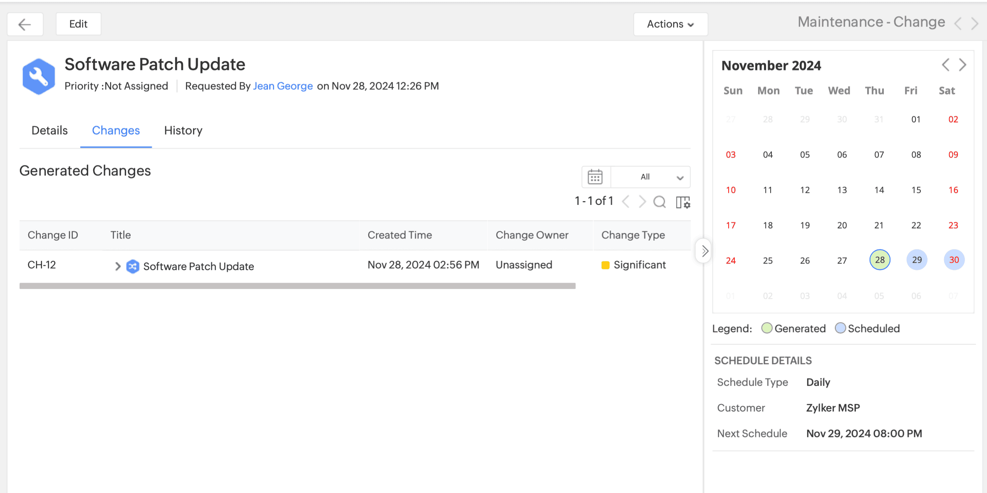Screen dimensions: 987x493
Task: Switch to the History tab
Action: 183,131
